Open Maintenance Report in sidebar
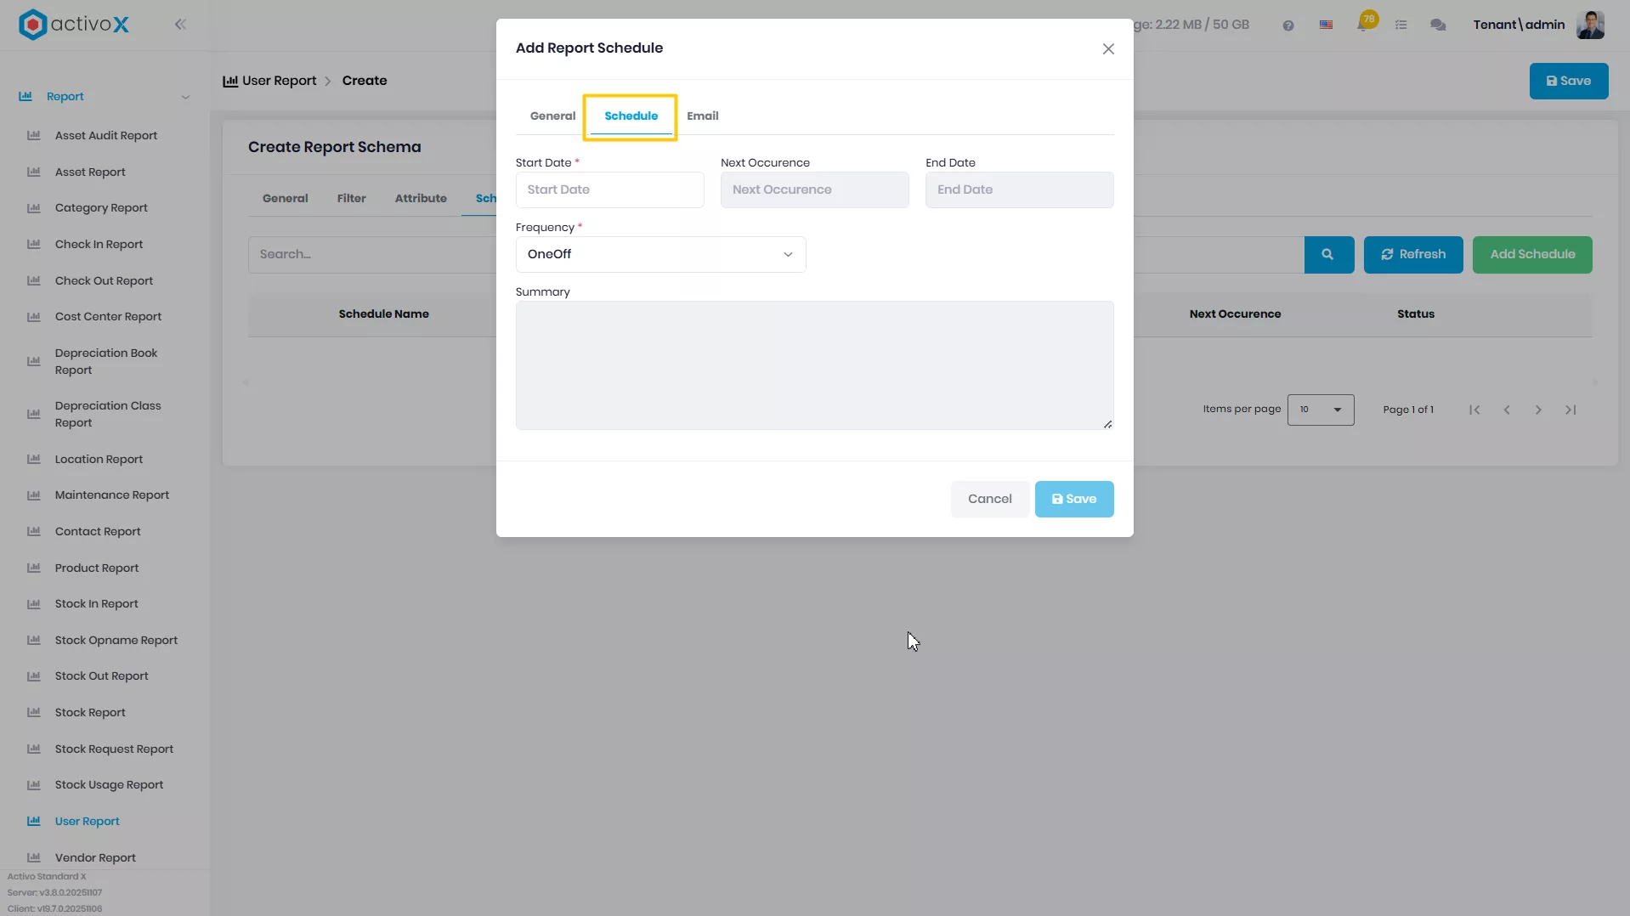Image resolution: width=1630 pixels, height=916 pixels. [x=111, y=495]
